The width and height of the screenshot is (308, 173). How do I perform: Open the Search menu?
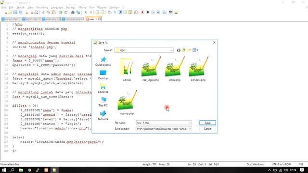pyautogui.click(x=20, y=8)
